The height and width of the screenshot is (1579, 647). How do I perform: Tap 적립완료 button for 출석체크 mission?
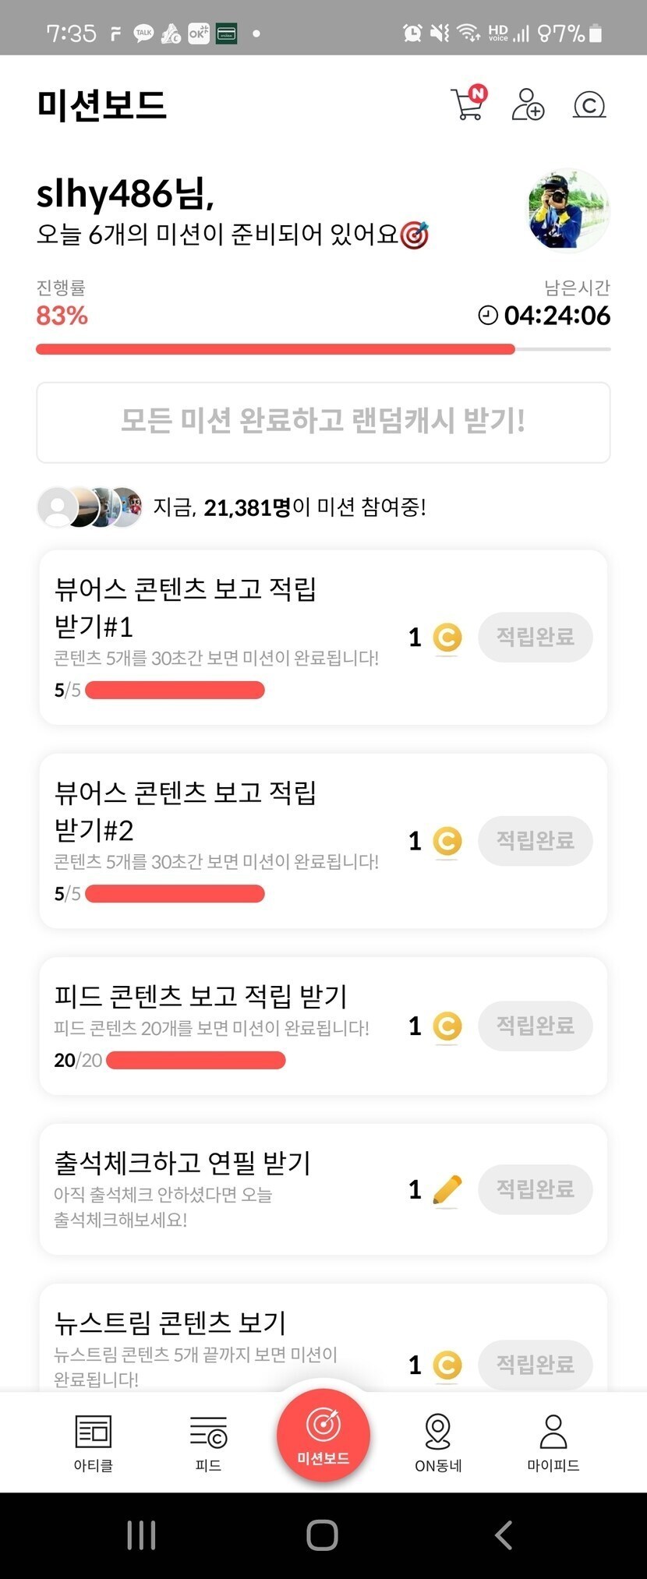pos(536,1189)
